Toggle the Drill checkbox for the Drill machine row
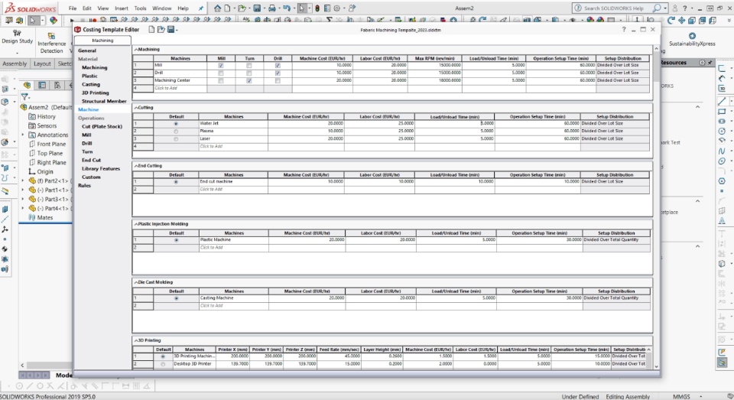 278,73
